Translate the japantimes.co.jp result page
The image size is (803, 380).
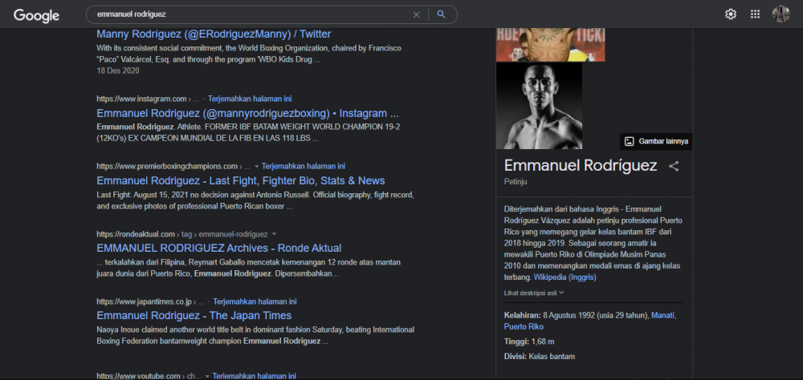click(x=255, y=301)
